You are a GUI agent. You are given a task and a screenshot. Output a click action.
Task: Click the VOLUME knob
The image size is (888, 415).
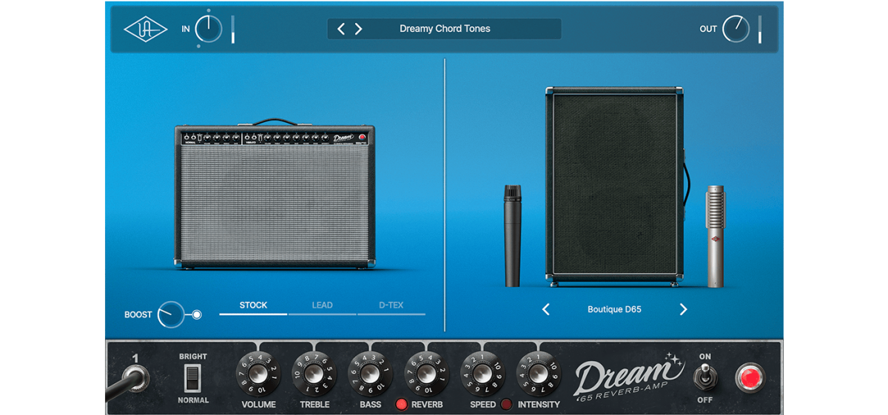[258, 374]
